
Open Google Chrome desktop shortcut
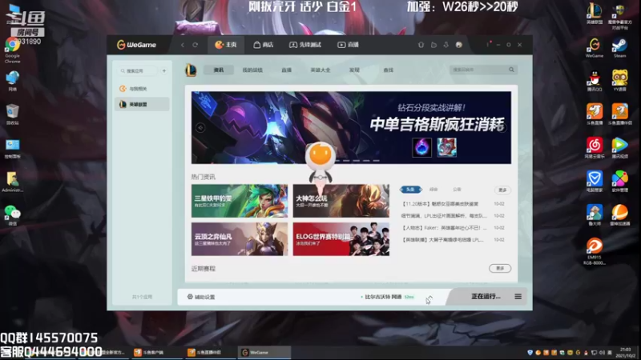click(x=12, y=50)
